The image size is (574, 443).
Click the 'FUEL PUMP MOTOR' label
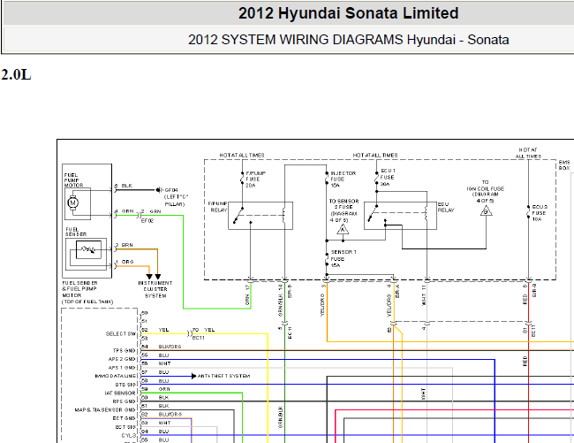(73, 180)
